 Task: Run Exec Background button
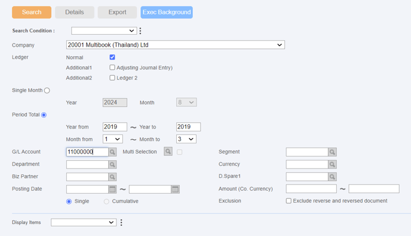click(167, 13)
